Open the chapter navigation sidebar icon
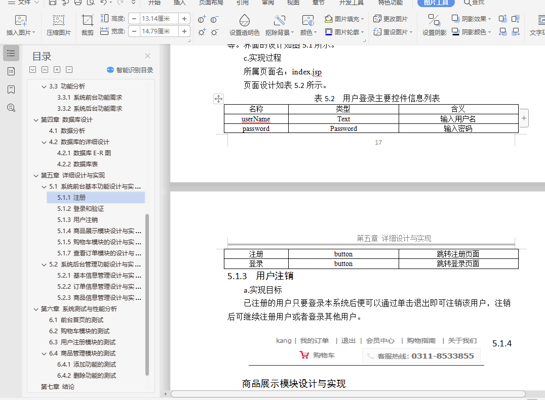This screenshot has height=400, width=545. coord(11,71)
